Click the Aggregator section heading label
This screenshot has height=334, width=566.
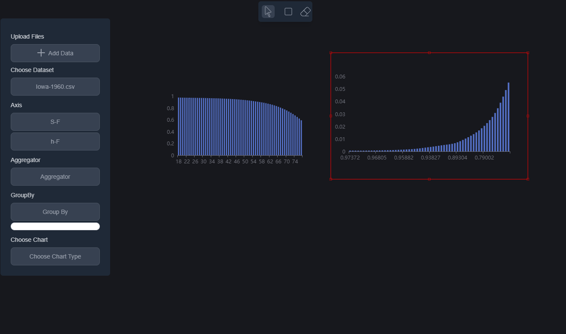click(x=26, y=160)
